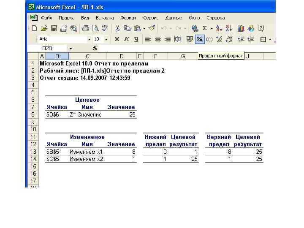Click the Excel workbook icon by Файл
This screenshot has height=228, width=304.
(34, 18)
